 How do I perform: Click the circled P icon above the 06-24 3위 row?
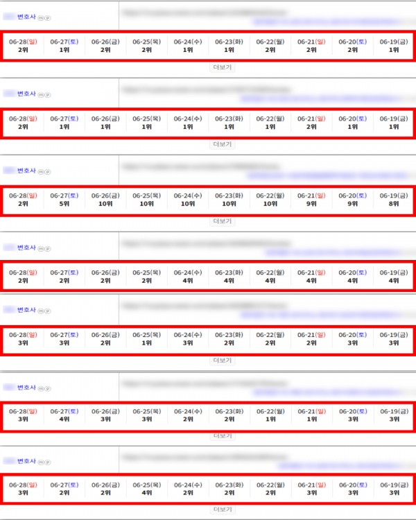click(x=48, y=311)
